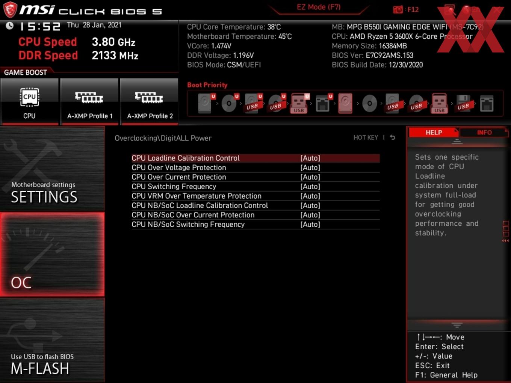Open the SETTINGS motherboard section
This screenshot has height=383, width=511.
click(x=52, y=169)
